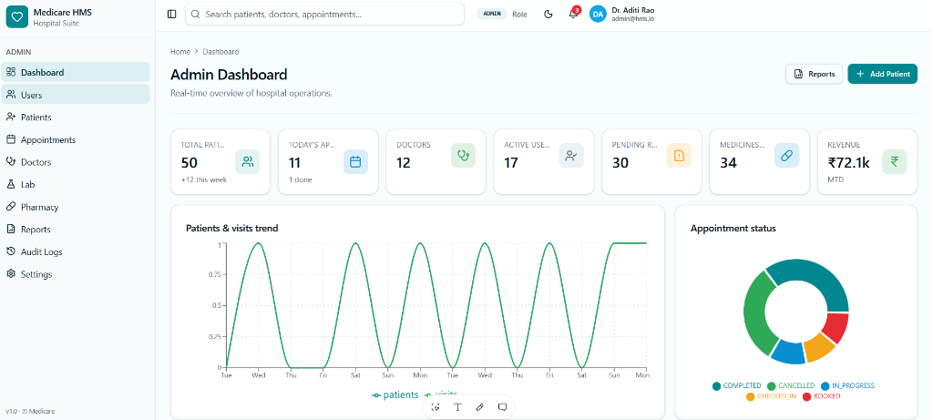Image resolution: width=933 pixels, height=420 pixels.
Task: Click the Appointment status title
Action: click(x=733, y=228)
